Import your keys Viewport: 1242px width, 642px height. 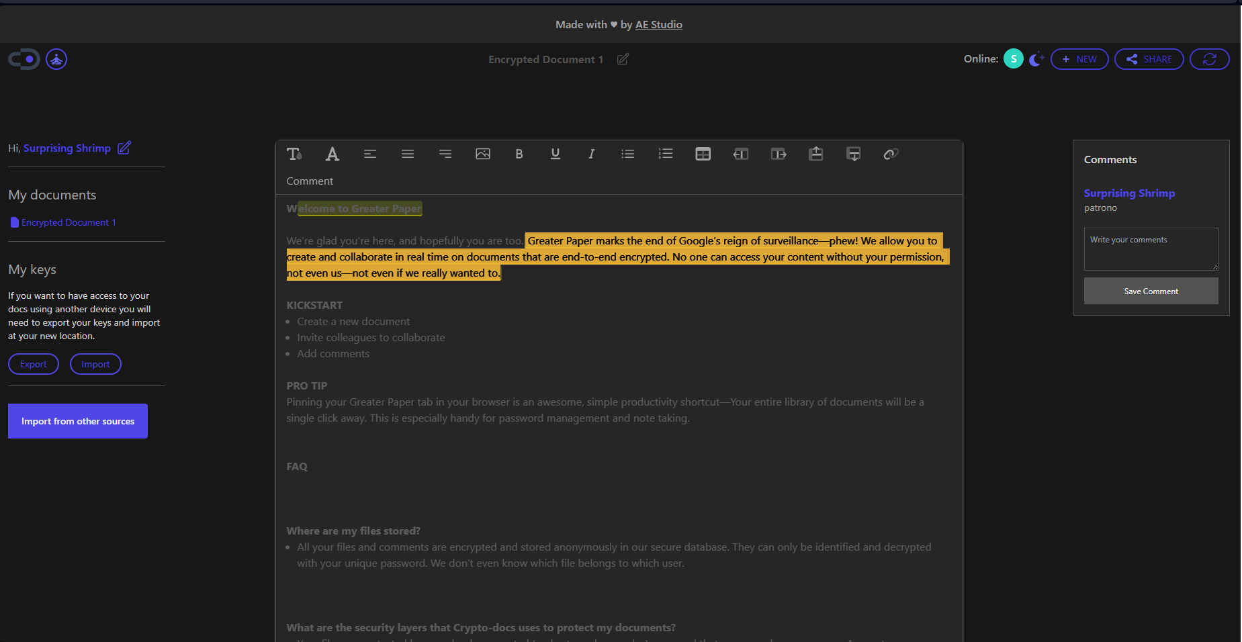coord(95,364)
